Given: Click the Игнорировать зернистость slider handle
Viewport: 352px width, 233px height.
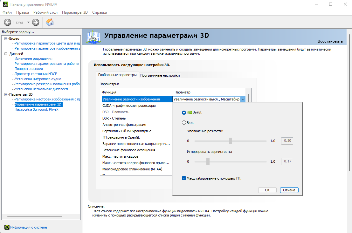Looking at the screenshot, I should pyautogui.click(x=208, y=161).
